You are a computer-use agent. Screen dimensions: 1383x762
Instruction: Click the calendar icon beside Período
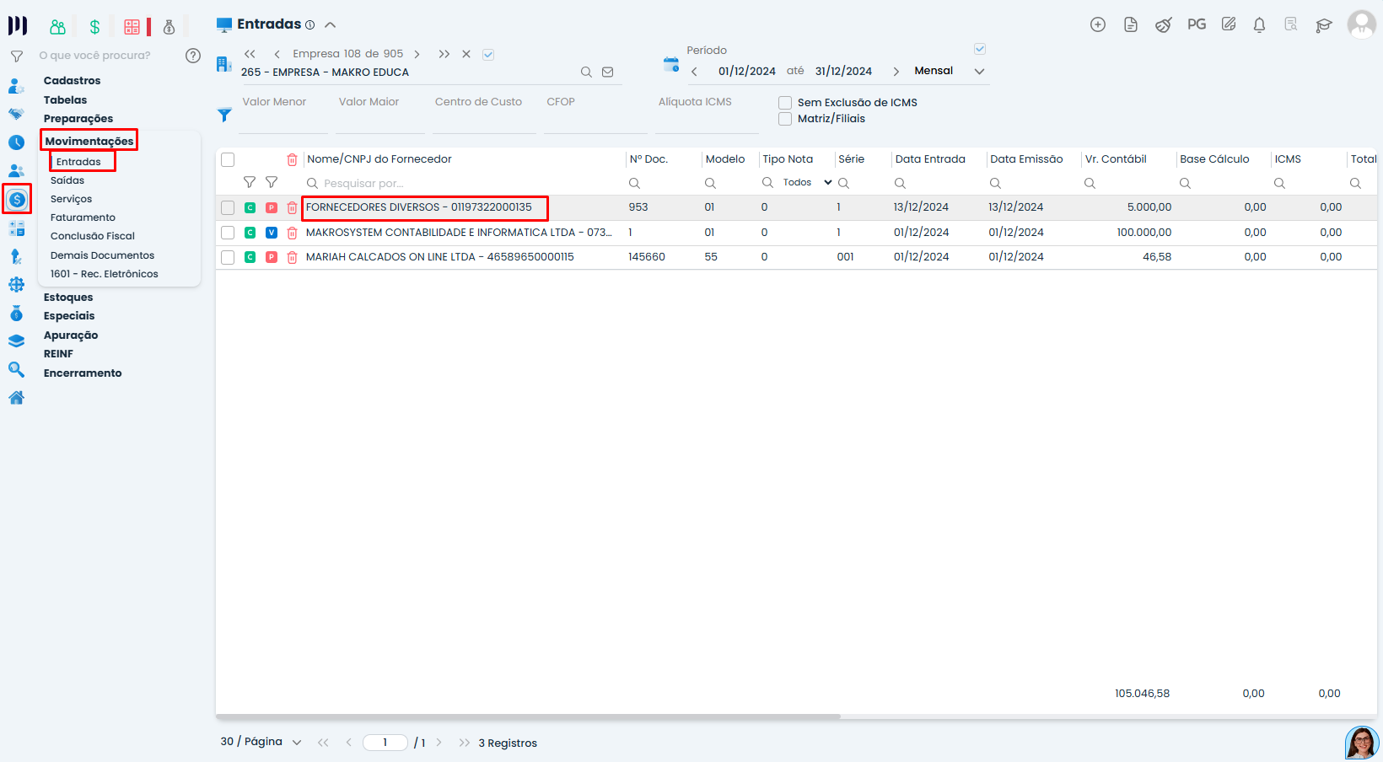click(671, 65)
